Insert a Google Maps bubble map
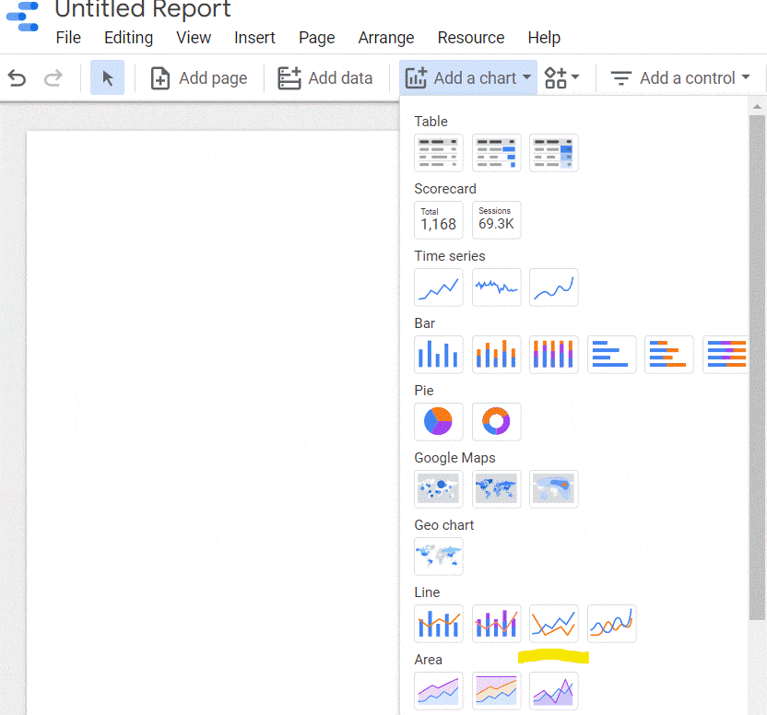Screen dimensions: 767x715 438,489
